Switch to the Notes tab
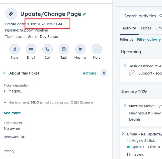162x159 pixels. [146, 28]
